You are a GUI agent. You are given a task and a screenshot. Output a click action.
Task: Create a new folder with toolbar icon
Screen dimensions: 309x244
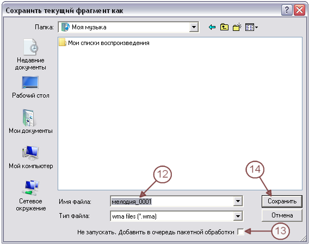pyautogui.click(x=237, y=27)
